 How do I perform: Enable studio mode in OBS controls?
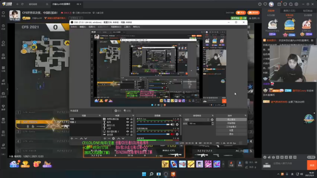coord(231,127)
